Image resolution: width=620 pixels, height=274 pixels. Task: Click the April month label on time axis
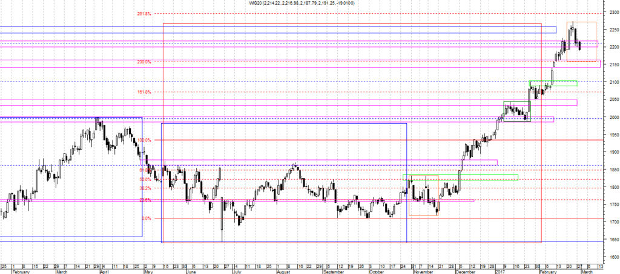[104, 272]
